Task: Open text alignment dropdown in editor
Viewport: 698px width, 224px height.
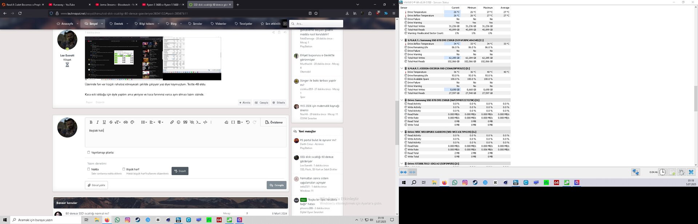Action: [152, 122]
